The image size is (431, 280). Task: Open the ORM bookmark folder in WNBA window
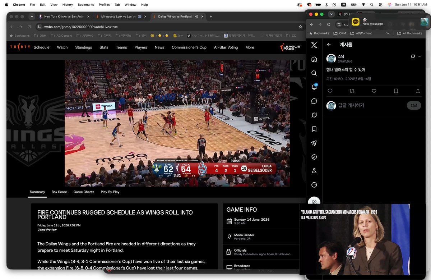click(x=41, y=36)
